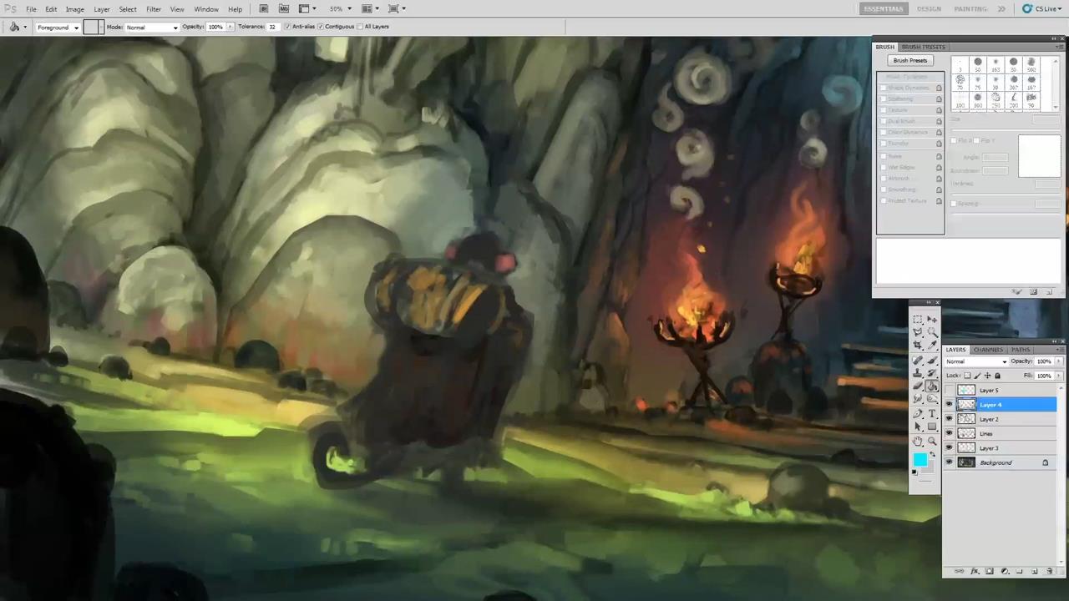Select the Quick Selection tool
Screen dimensions: 1069x601
932,332
